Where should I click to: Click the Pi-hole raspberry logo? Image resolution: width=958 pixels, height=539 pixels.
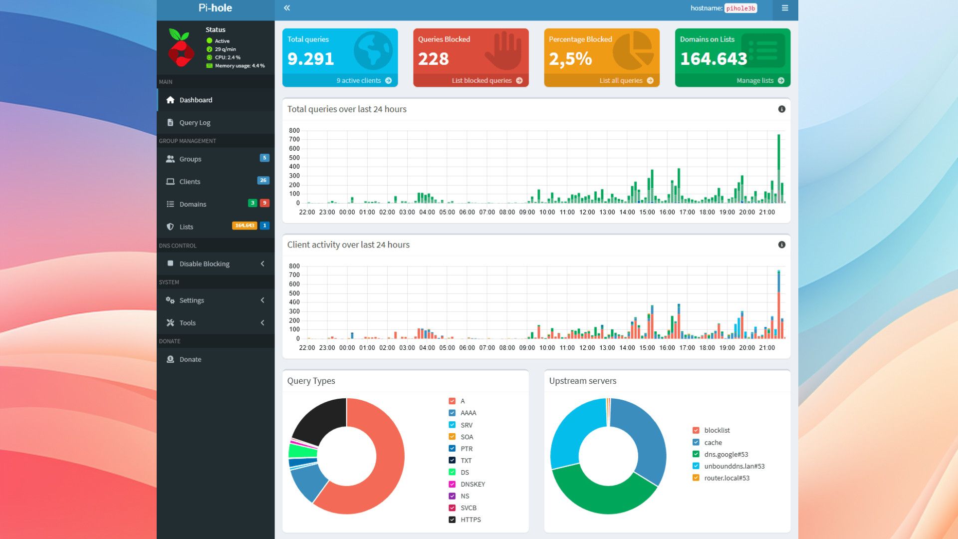tap(181, 48)
